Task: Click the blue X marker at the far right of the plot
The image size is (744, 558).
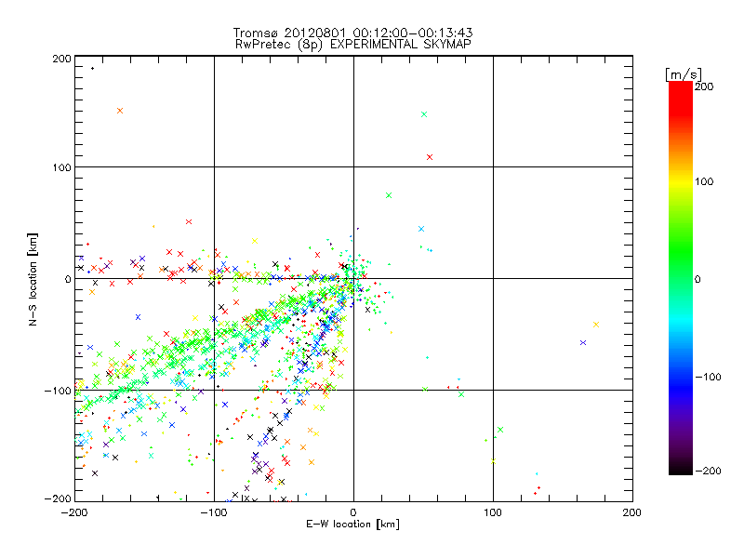Action: (x=583, y=342)
